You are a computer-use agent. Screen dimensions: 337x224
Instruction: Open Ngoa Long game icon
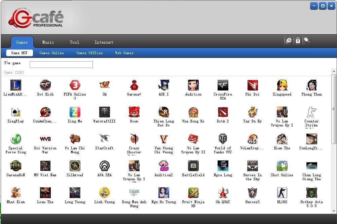click(x=223, y=166)
